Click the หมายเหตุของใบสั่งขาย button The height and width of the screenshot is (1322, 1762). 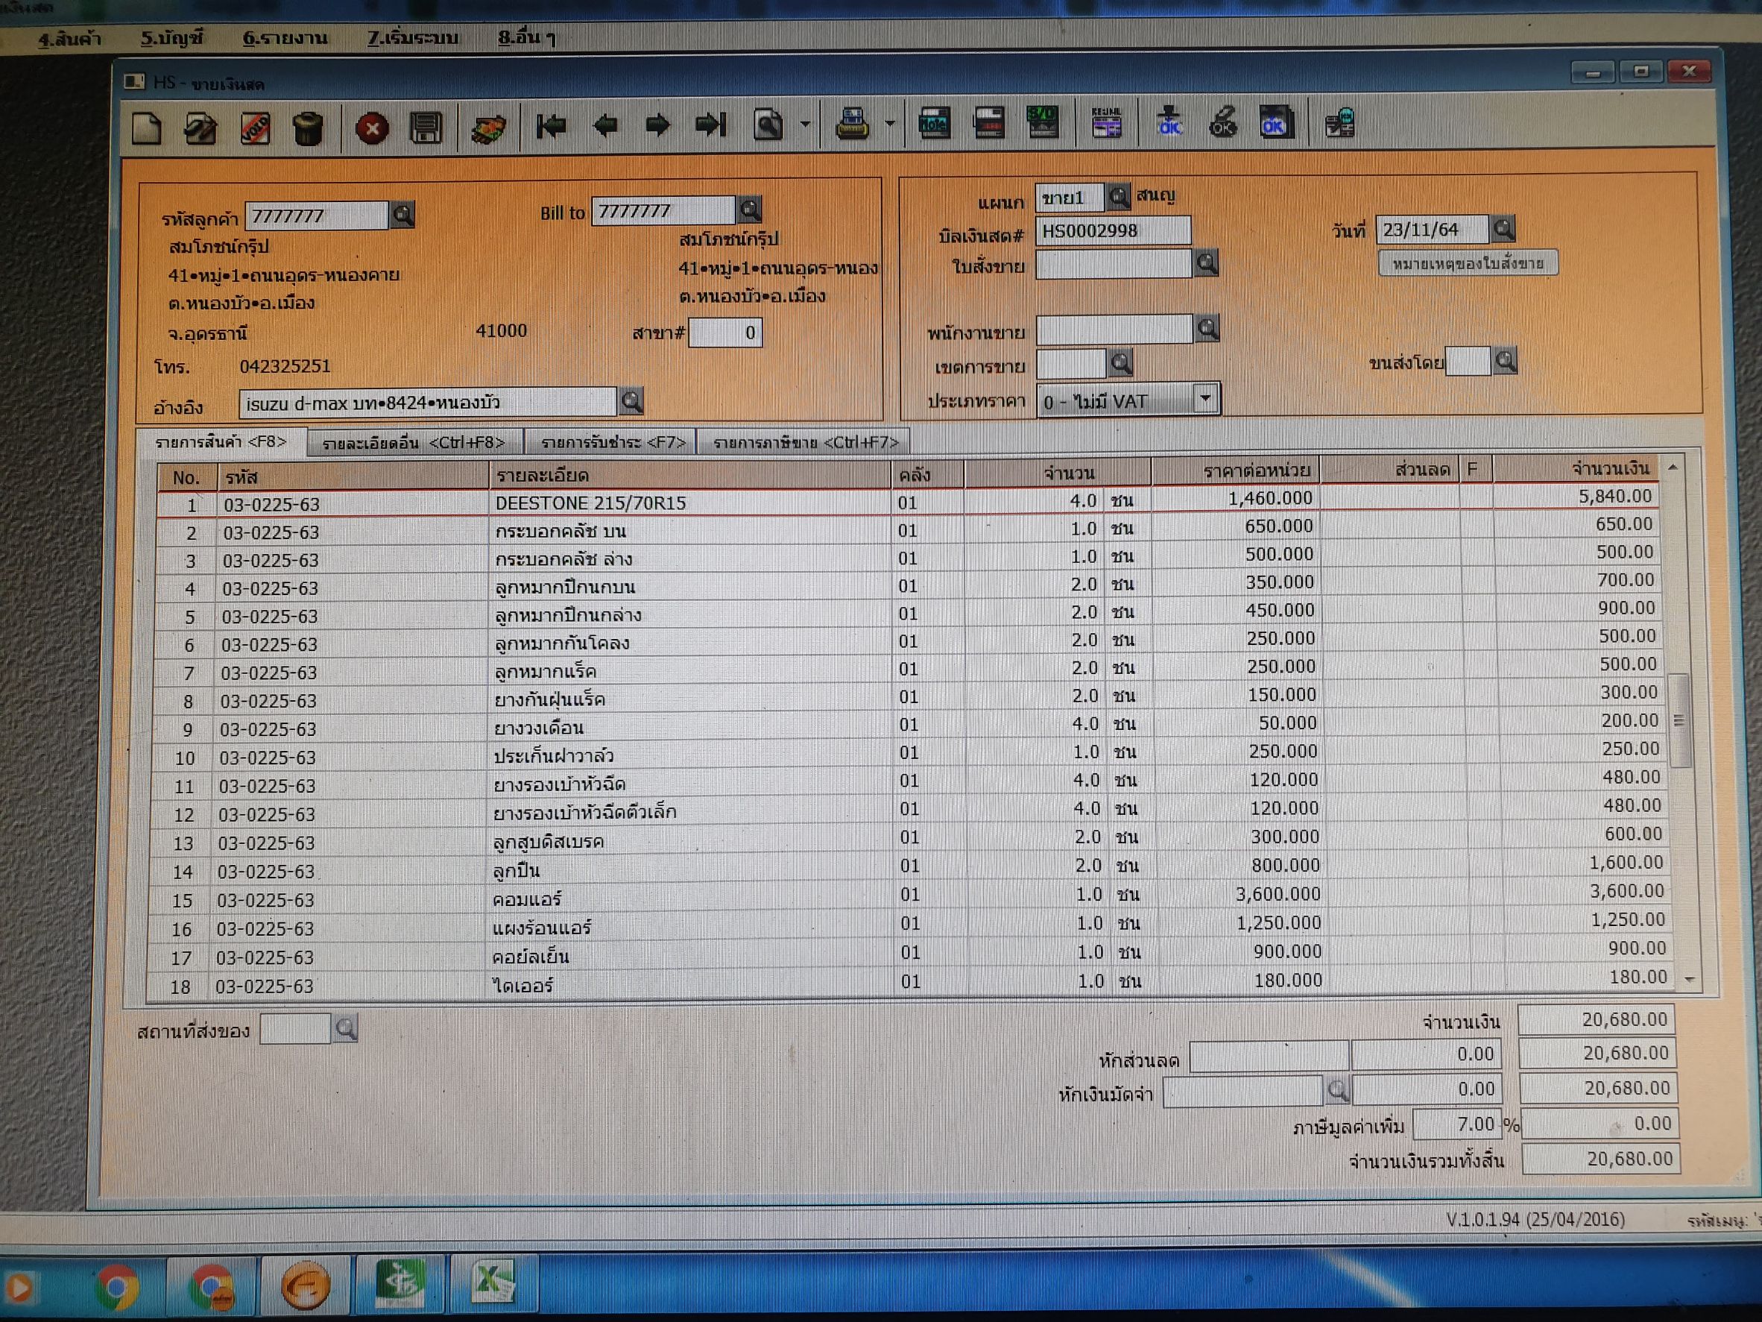click(1468, 264)
